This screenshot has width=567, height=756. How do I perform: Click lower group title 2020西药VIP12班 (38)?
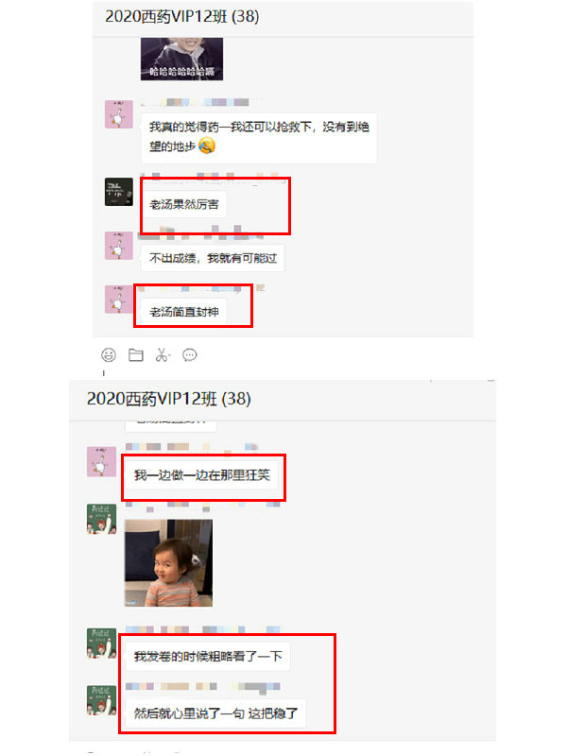pos(169,399)
